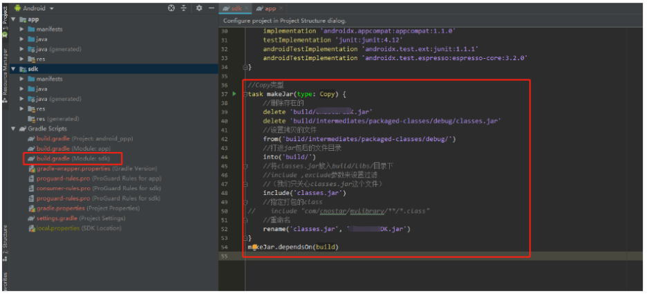Open the Android view dropdown
Screen dimensions: 649x296
(x=35, y=8)
